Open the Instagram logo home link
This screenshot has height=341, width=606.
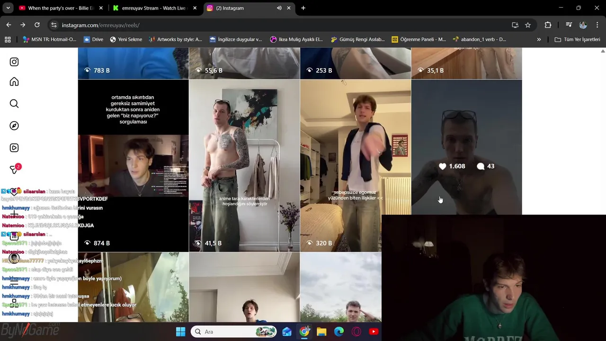(x=14, y=62)
